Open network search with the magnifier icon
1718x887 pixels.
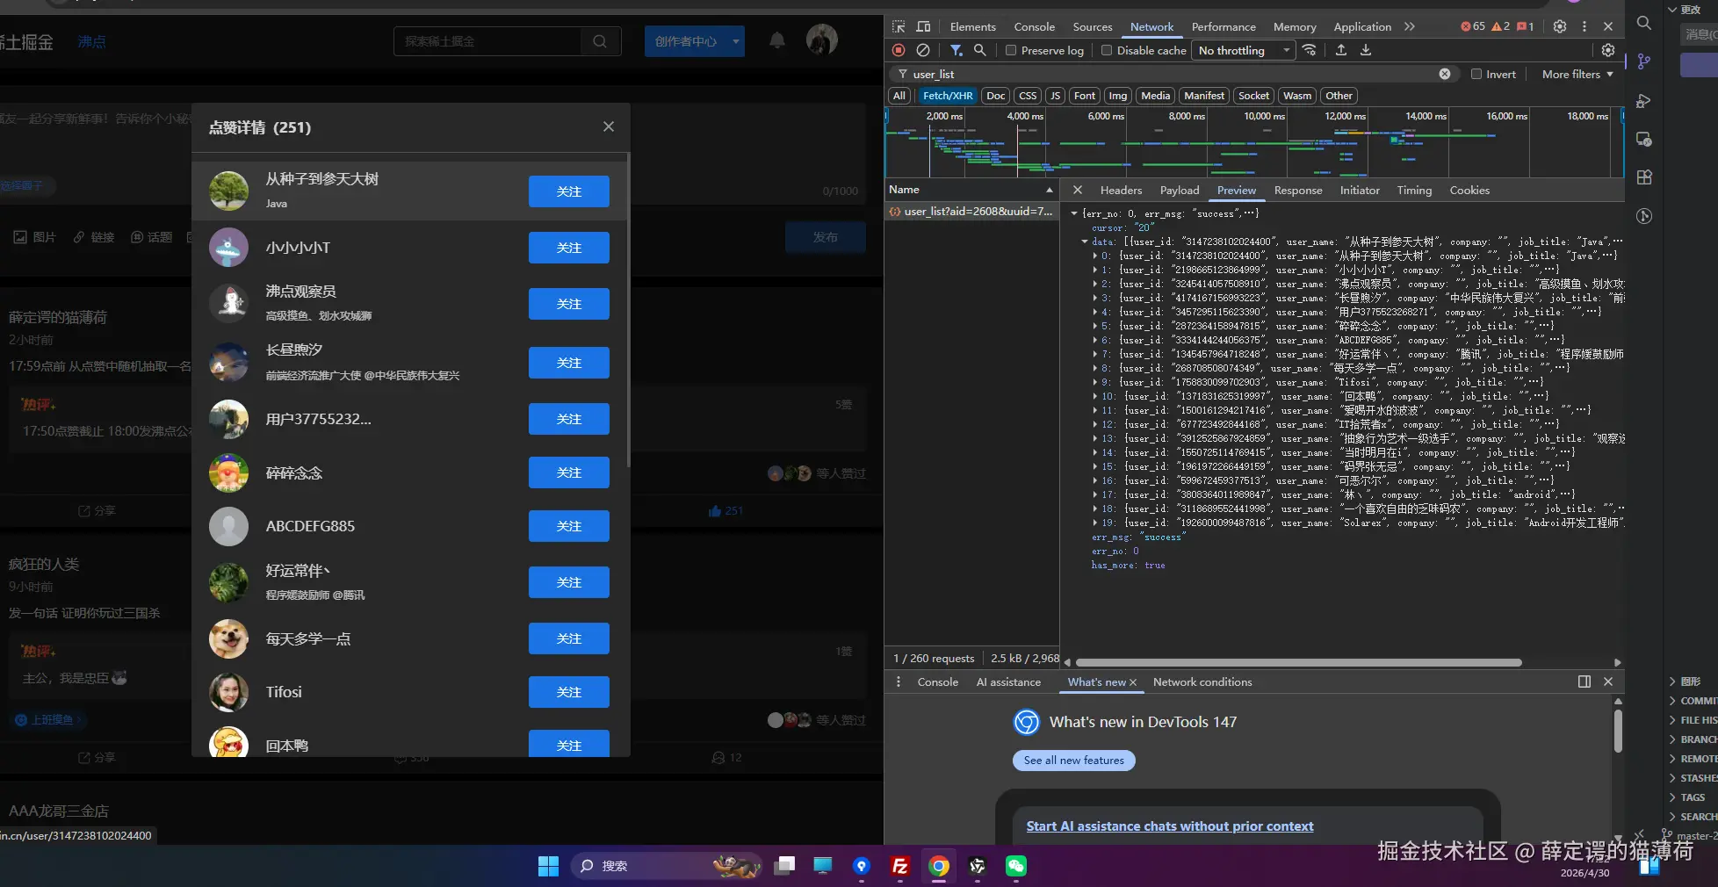[x=980, y=50]
